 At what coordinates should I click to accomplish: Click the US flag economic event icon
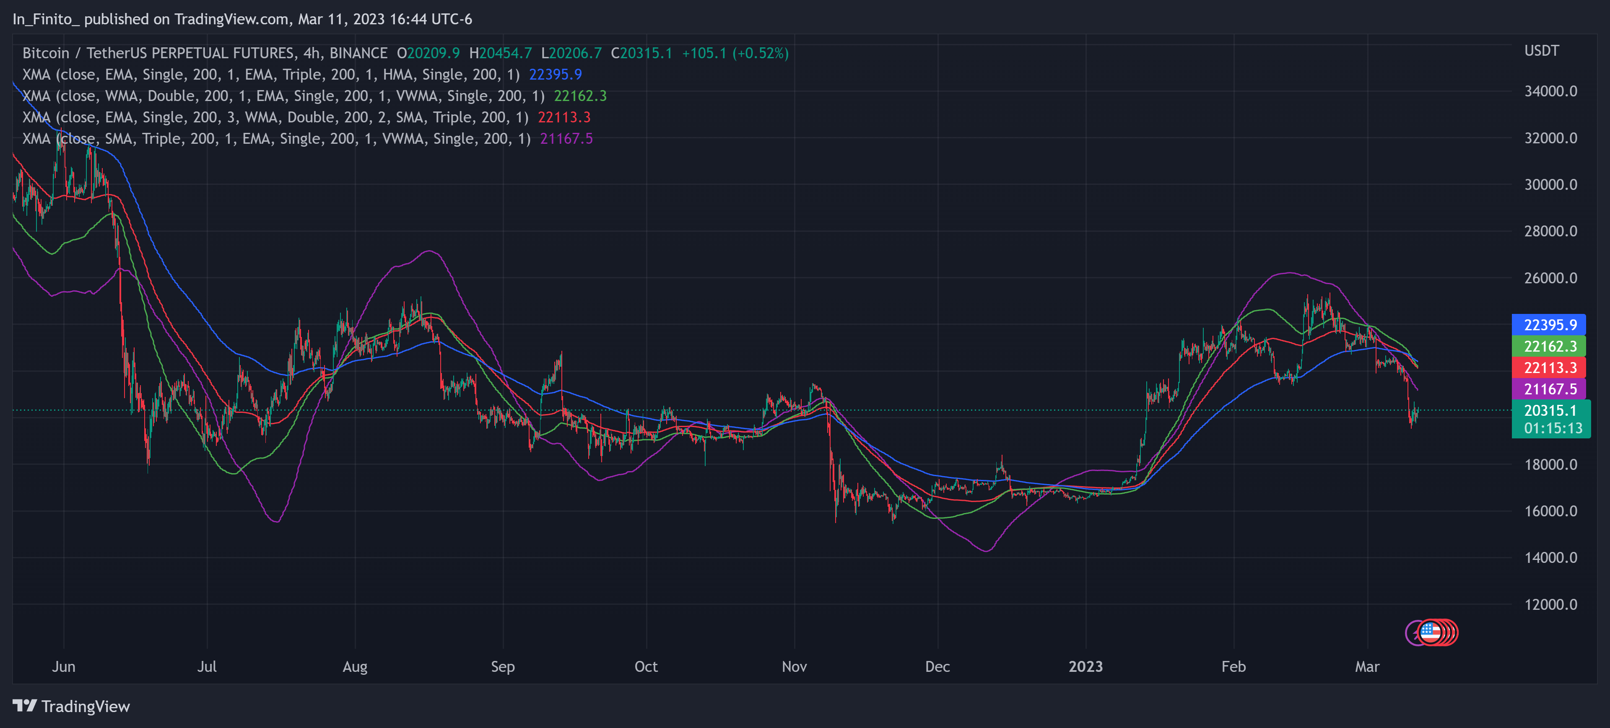tap(1430, 632)
